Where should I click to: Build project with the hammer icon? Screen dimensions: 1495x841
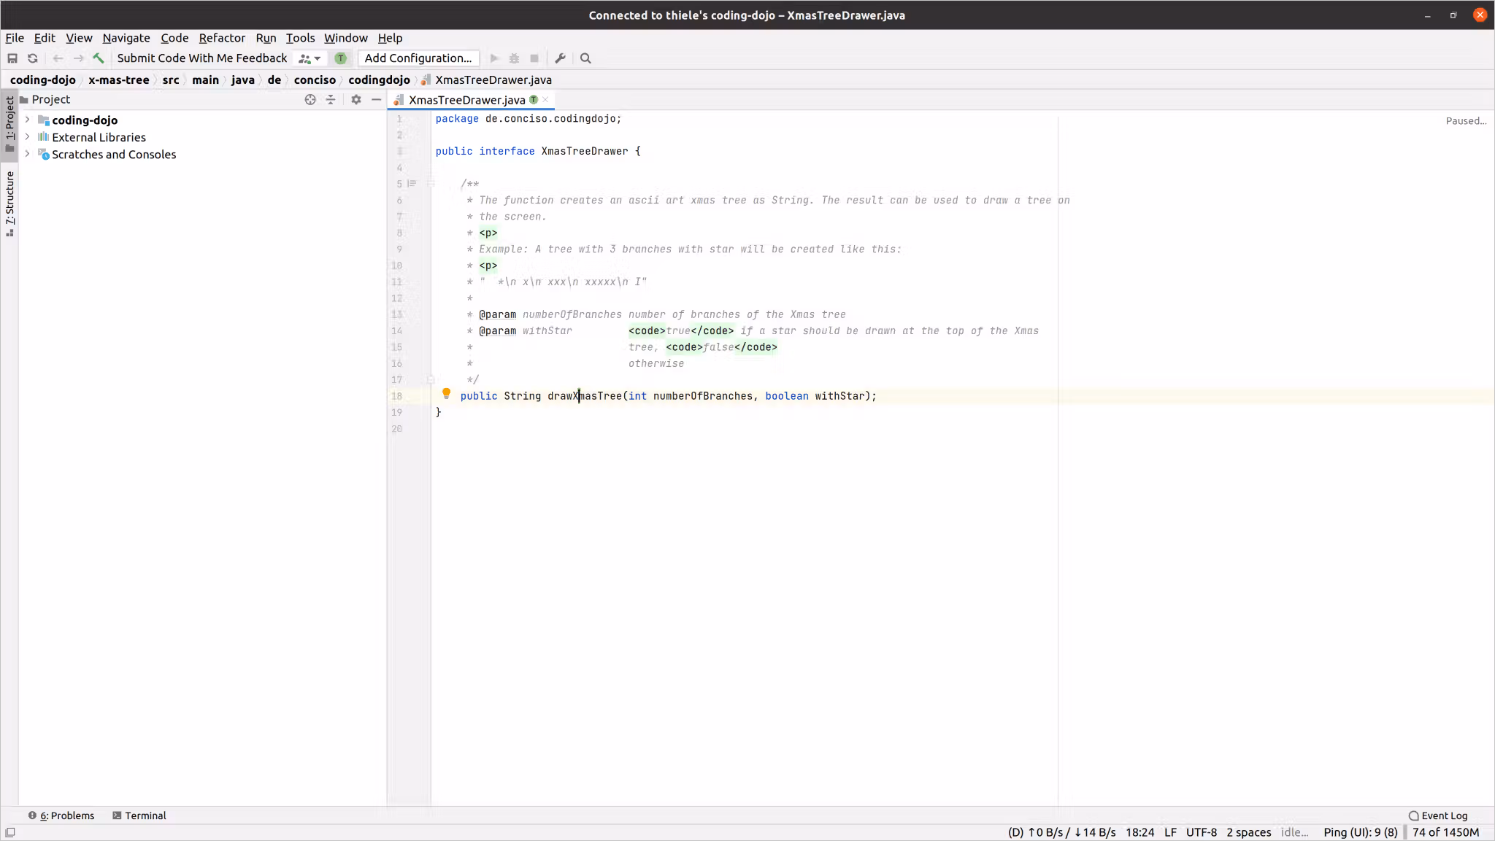(x=99, y=58)
